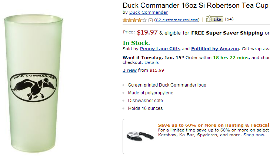Click the Fulfilled by Amazon link
Viewport: 270px width, 156px height.
[x=215, y=49]
